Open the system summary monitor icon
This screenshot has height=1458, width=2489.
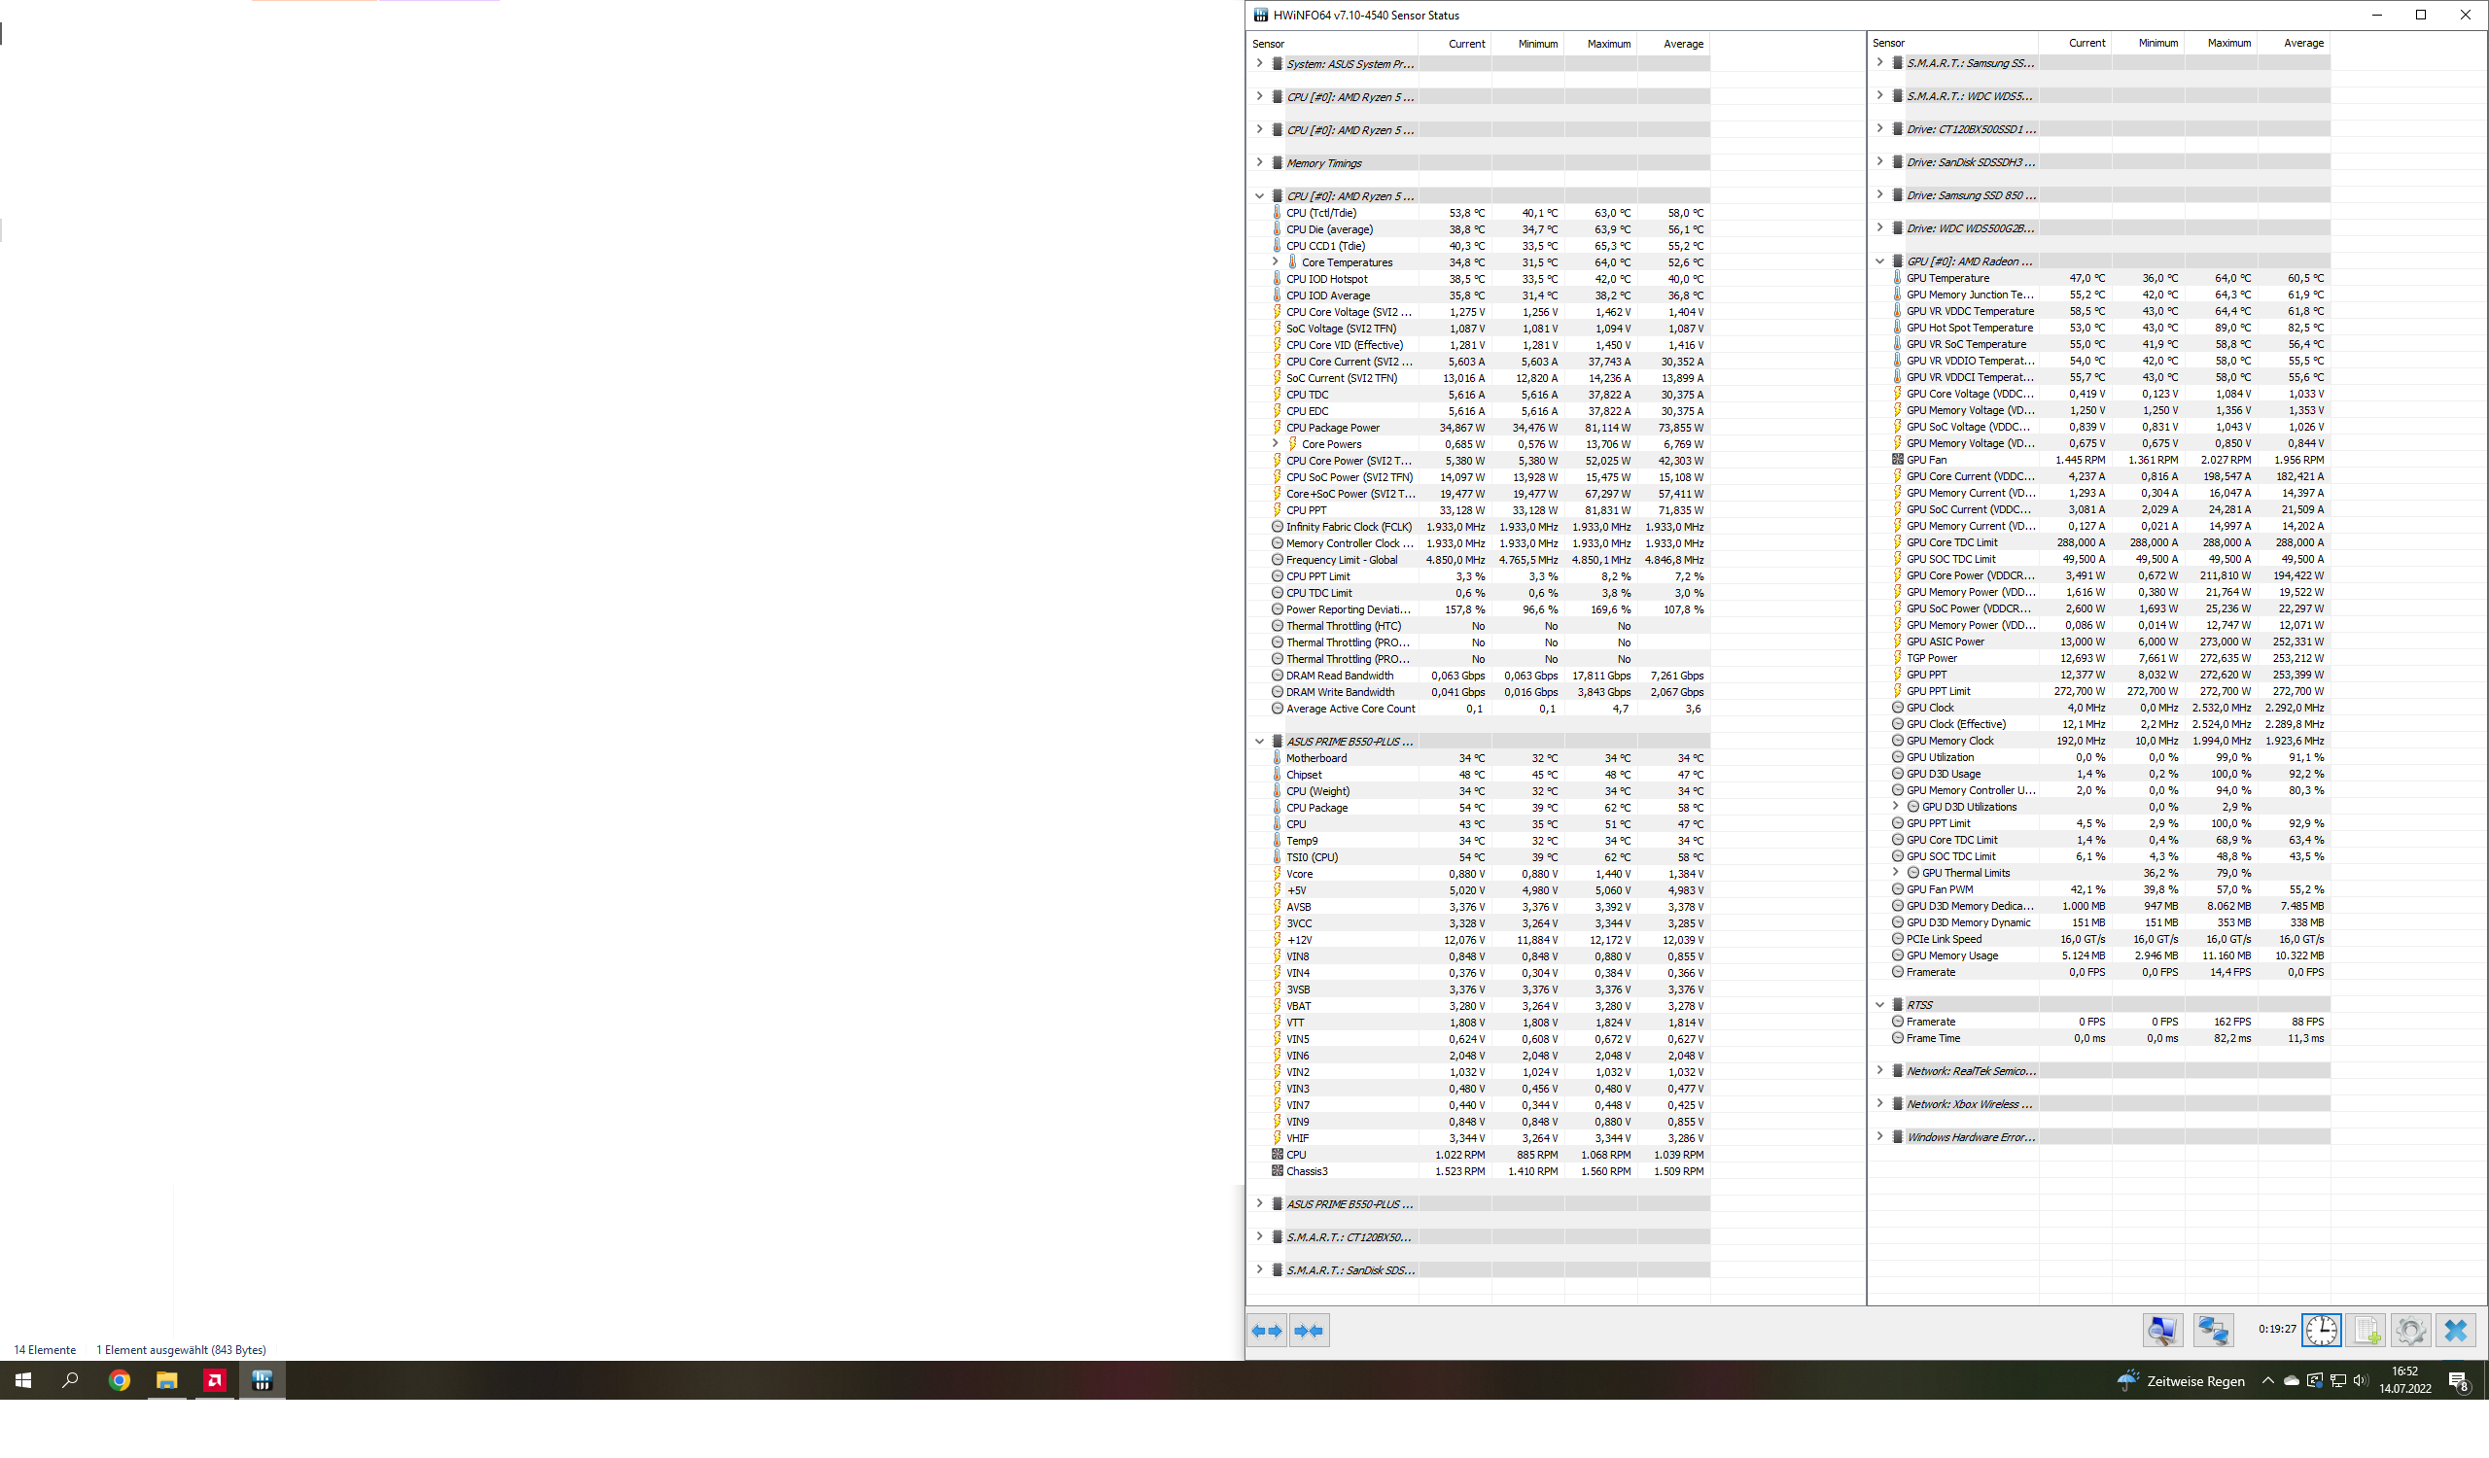pyautogui.click(x=2161, y=1330)
